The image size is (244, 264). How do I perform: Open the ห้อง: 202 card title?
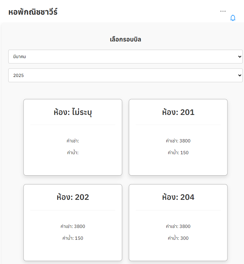(73, 197)
